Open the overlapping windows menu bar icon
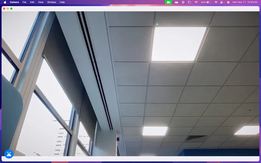Image resolution: width=261 pixels, height=163 pixels. (190, 2)
